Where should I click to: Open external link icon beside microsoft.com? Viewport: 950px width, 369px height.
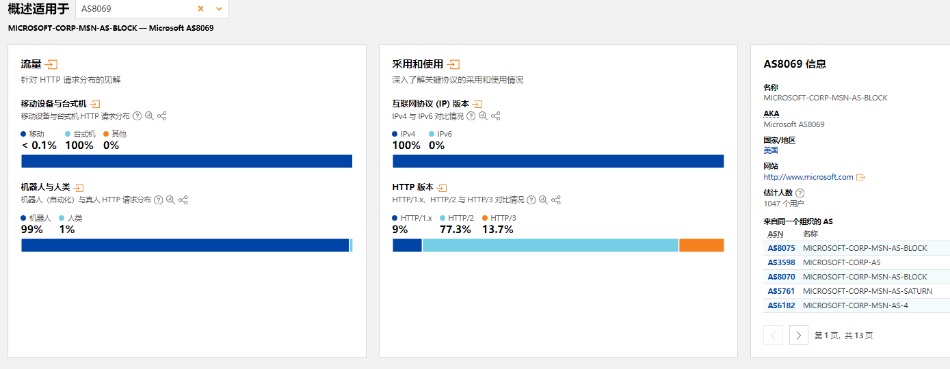(x=861, y=178)
